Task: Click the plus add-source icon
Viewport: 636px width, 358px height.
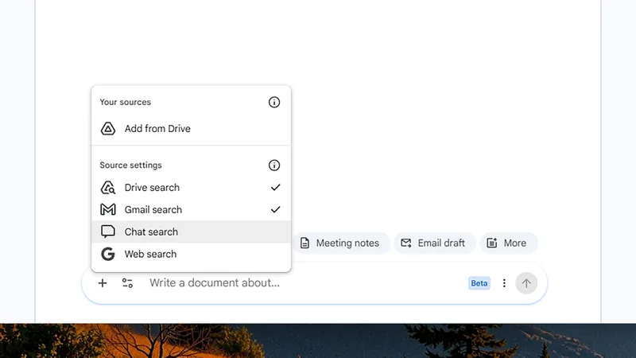Action: coord(103,283)
